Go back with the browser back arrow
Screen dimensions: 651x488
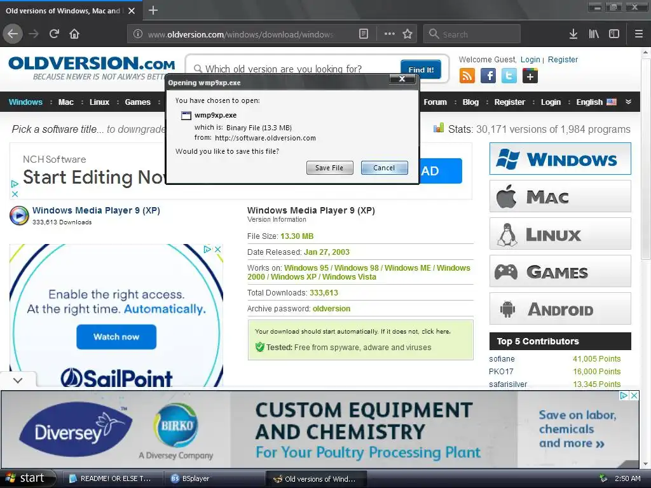coord(13,34)
